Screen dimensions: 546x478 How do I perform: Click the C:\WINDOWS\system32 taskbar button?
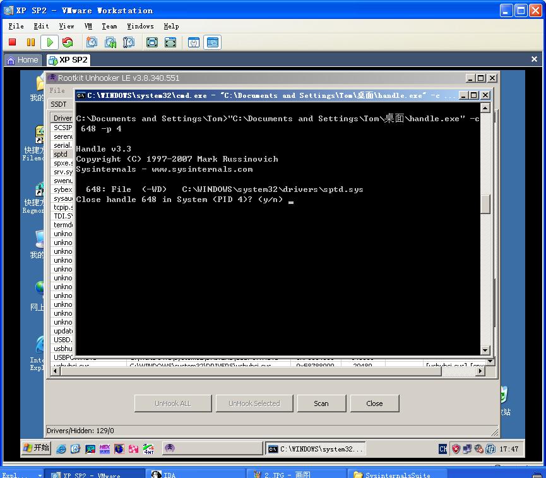[x=315, y=449]
